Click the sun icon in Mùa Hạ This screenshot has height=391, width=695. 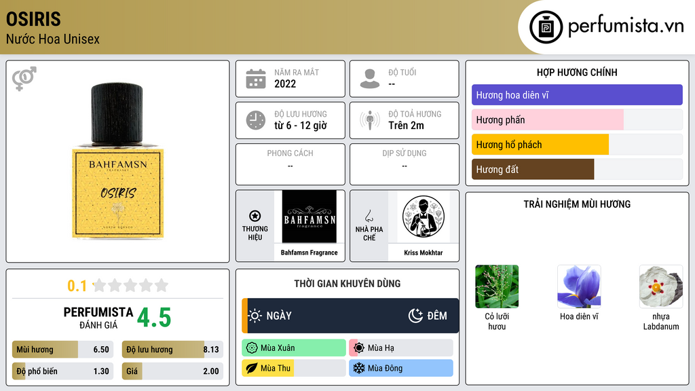click(359, 348)
